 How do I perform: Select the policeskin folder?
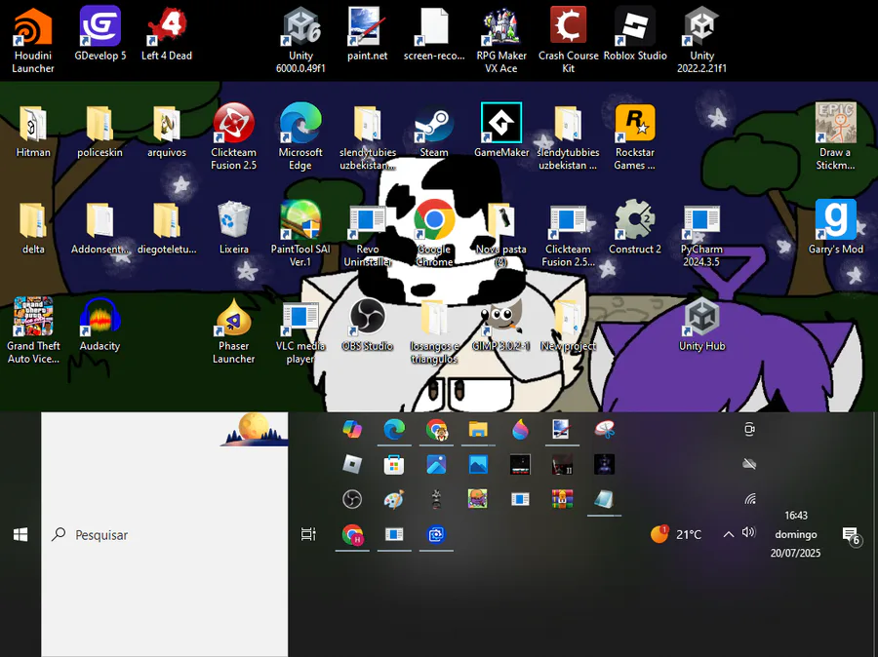[100, 132]
